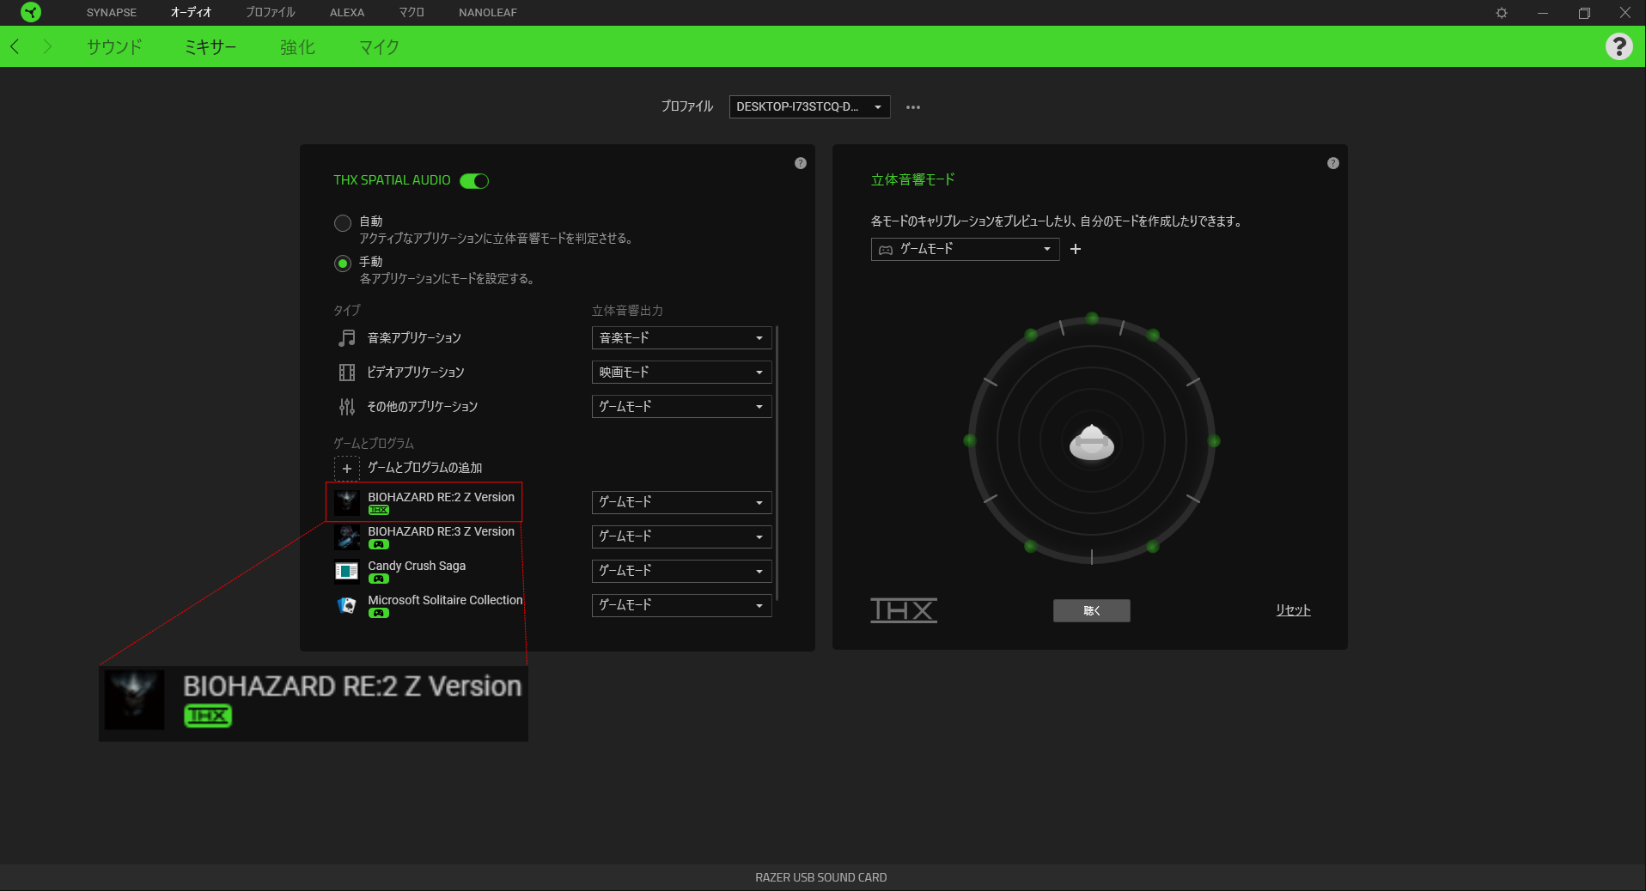Viewport: 1646px width, 891px height.
Task: Click BIOHAZARD RE:2 Z Version game icon
Action: 347,502
